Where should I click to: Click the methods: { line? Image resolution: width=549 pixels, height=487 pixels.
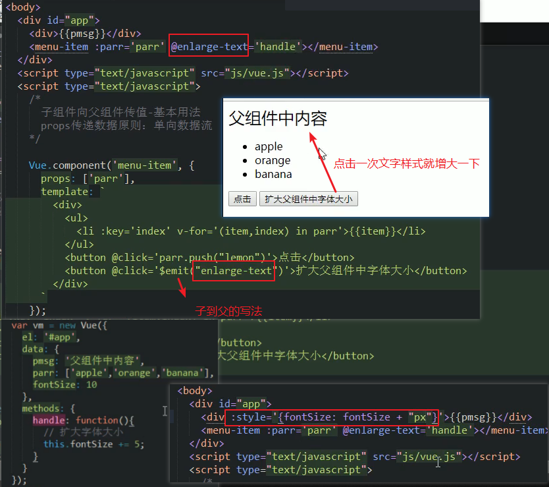[48, 408]
